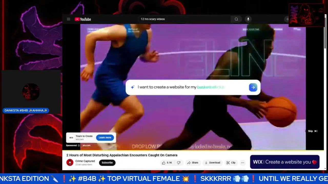The height and width of the screenshot is (184, 328).
Task: Click the Wix logo on the ad card
Action: click(71, 137)
